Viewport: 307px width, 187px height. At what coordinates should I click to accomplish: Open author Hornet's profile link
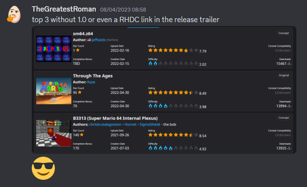[130, 125]
